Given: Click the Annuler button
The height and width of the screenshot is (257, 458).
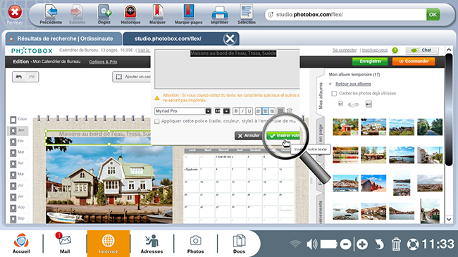Looking at the screenshot, I should tap(249, 135).
